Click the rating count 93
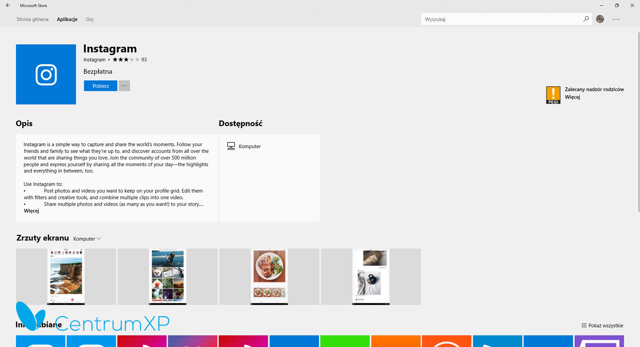This screenshot has width=640, height=347. click(x=144, y=60)
